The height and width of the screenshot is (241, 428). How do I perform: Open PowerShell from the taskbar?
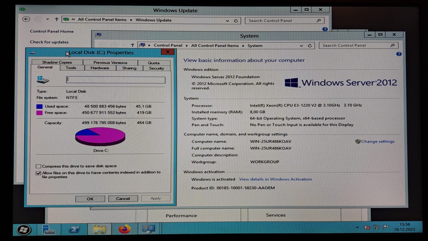click(74, 229)
